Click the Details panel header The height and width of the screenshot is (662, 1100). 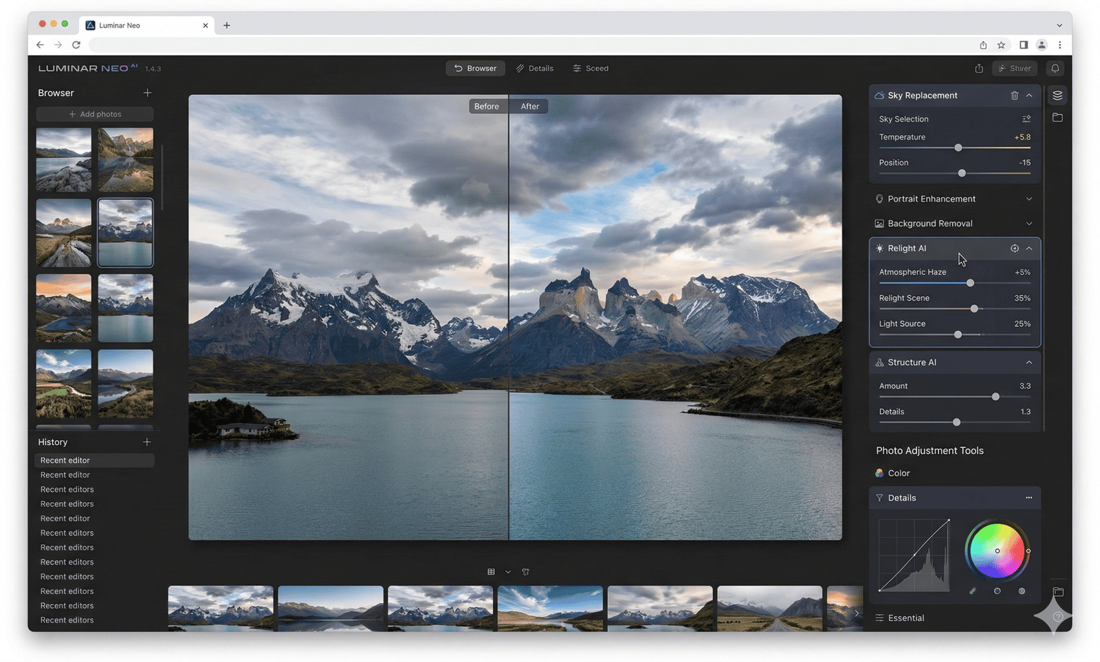(954, 498)
